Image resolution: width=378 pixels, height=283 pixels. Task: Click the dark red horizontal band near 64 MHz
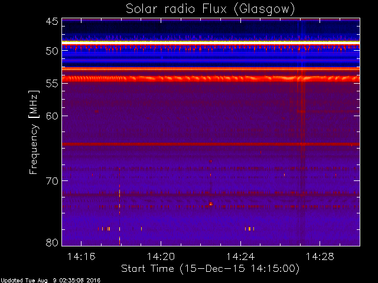(211, 144)
